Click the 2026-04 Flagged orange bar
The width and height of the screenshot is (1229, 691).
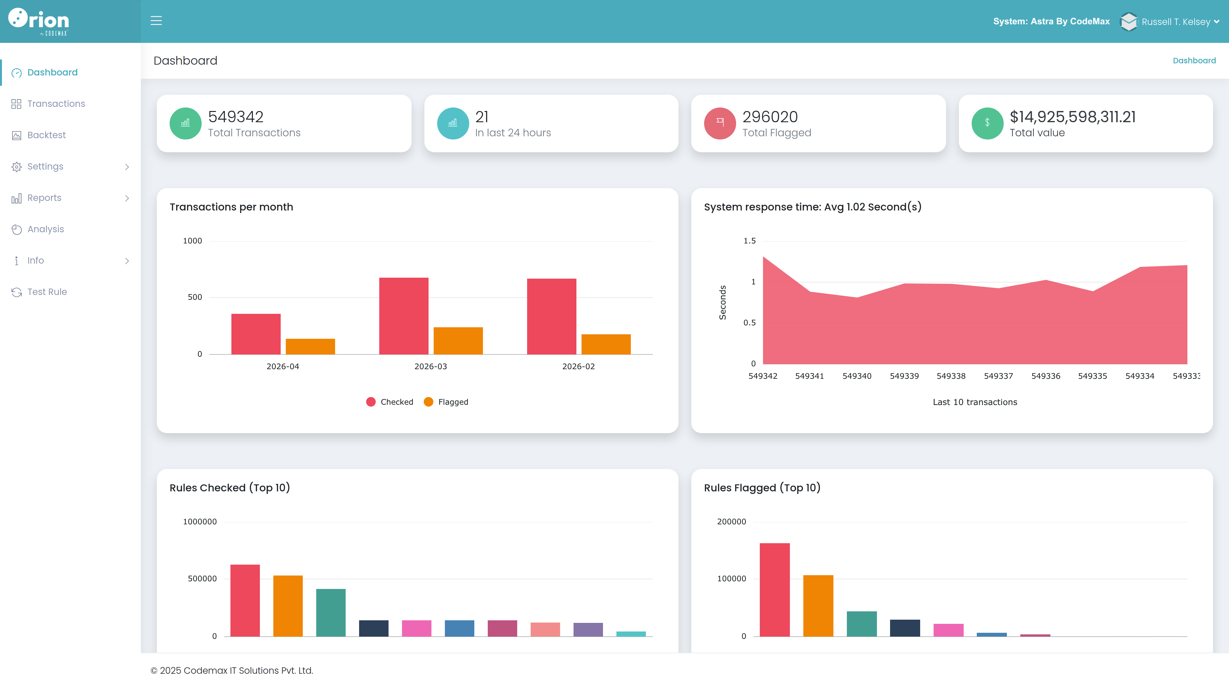pos(310,347)
